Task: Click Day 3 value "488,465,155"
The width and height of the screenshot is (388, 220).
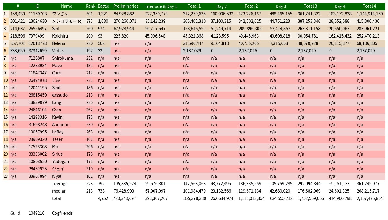Action: tap(281, 14)
